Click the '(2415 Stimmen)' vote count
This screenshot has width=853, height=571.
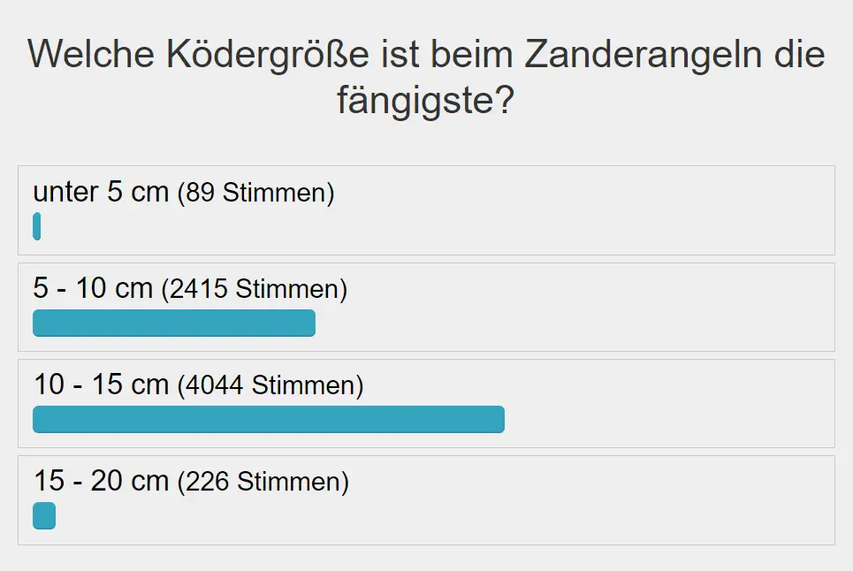pyautogui.click(x=254, y=289)
